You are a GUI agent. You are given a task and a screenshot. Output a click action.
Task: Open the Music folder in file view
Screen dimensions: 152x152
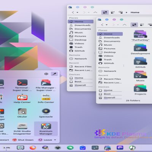coord(140,76)
